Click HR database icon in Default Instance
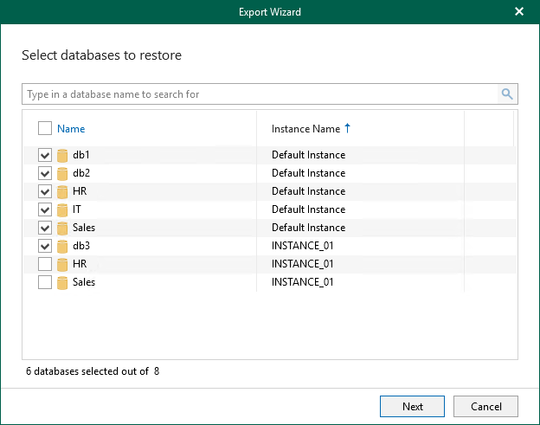Viewport: 540px width, 425px height. click(62, 192)
